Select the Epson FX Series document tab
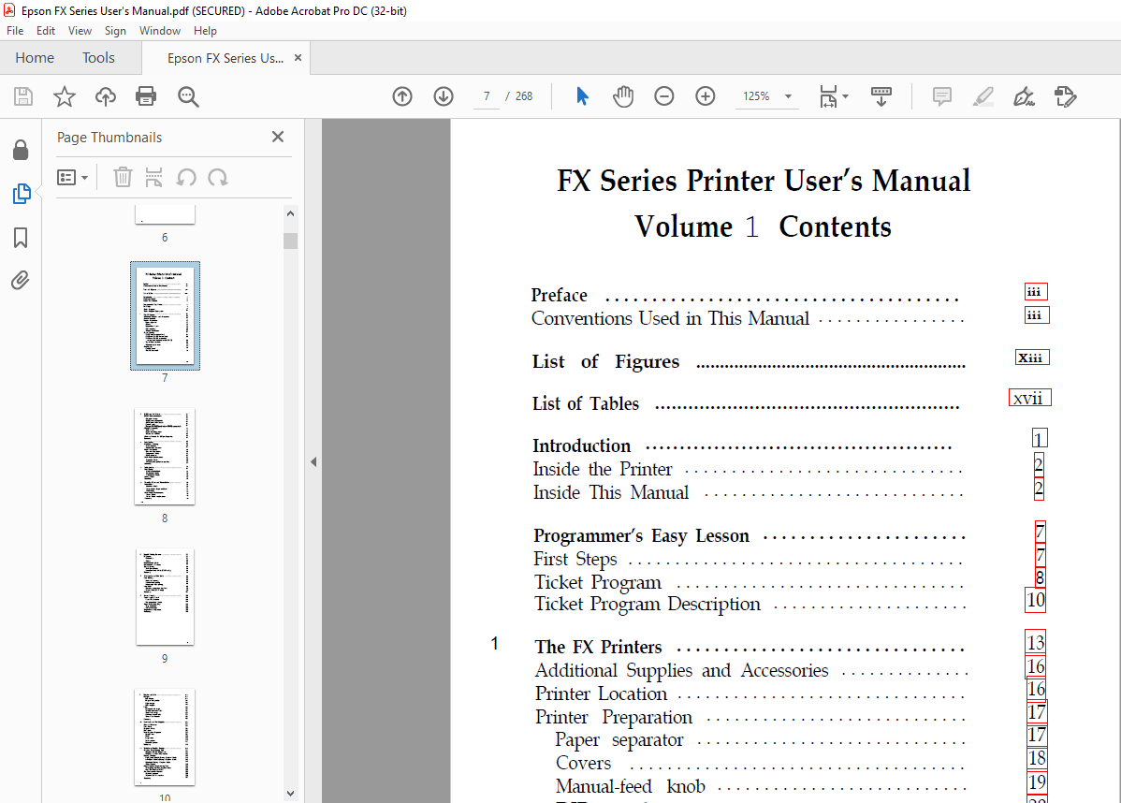This screenshot has height=803, width=1121. point(226,59)
